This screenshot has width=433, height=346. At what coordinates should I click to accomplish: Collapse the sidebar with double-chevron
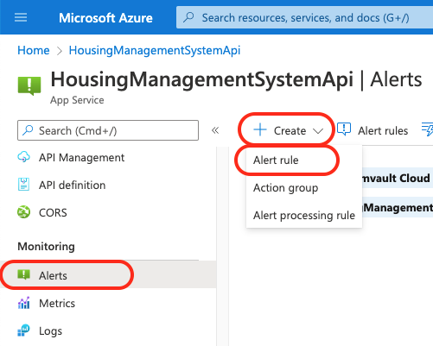click(215, 130)
